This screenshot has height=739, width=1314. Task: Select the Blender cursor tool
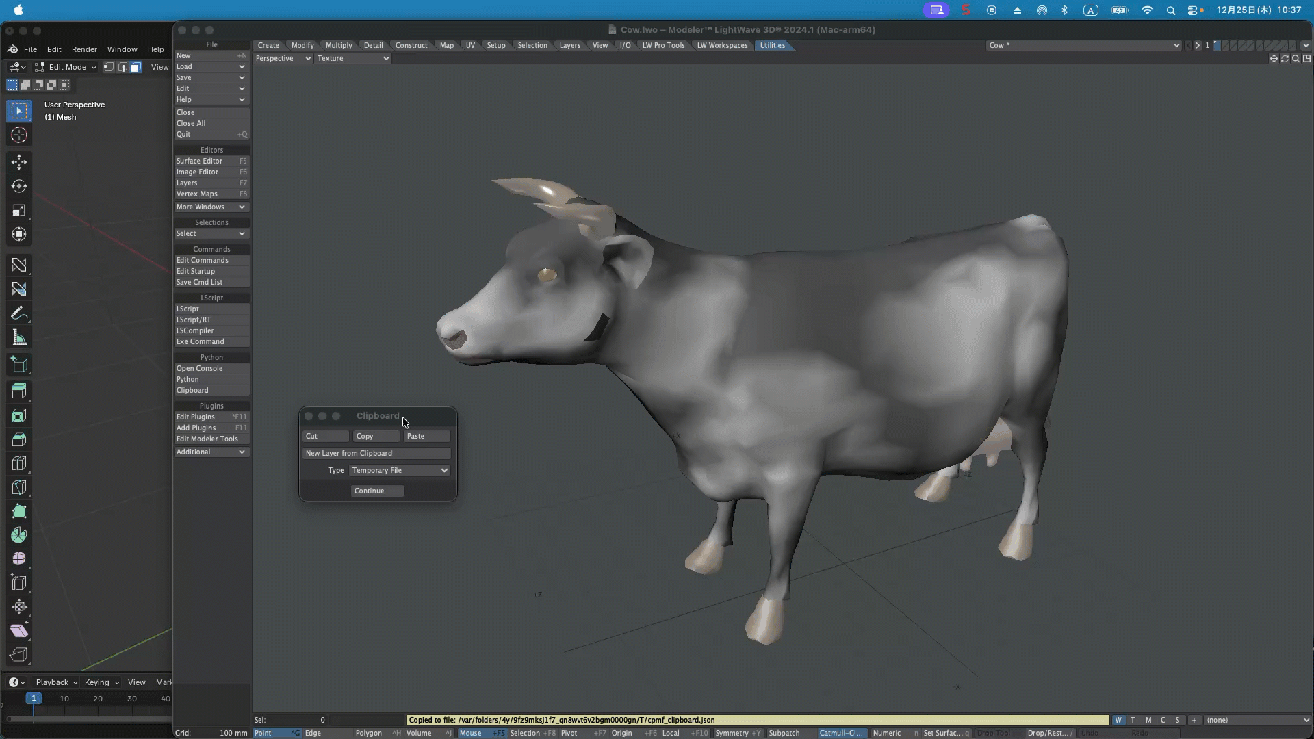coord(19,135)
